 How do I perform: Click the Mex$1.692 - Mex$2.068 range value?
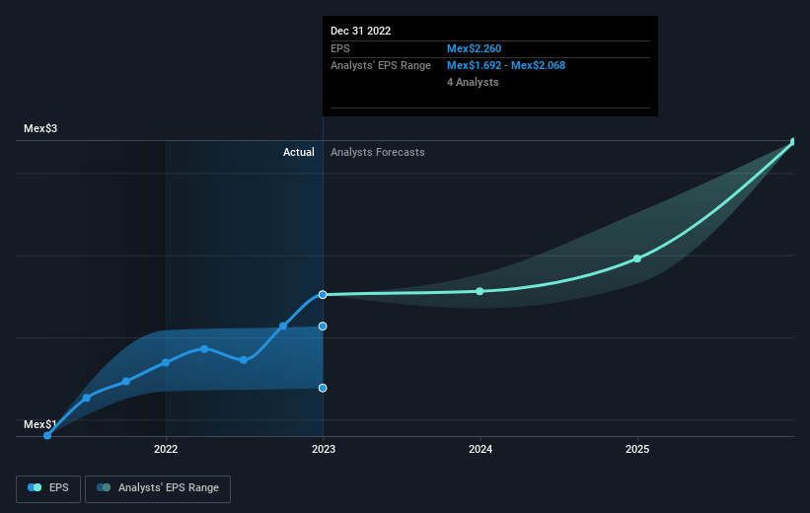pyautogui.click(x=506, y=66)
